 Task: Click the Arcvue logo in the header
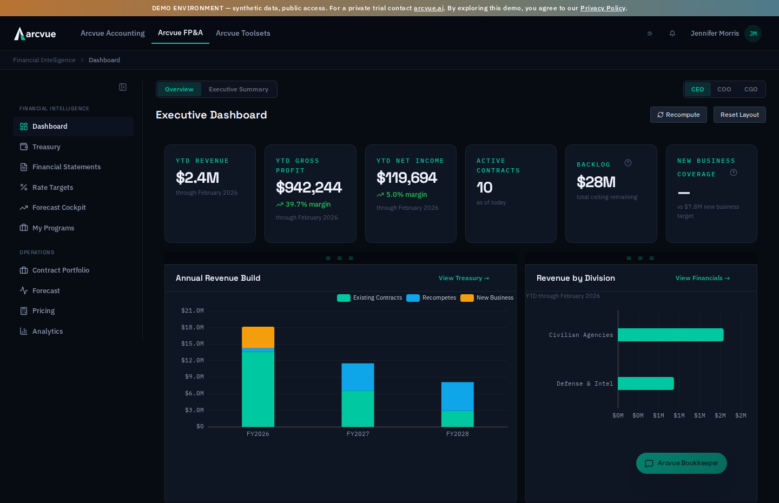point(35,34)
